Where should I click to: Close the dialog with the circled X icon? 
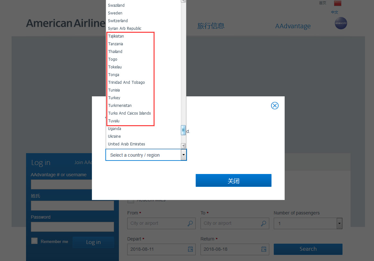[x=275, y=106]
